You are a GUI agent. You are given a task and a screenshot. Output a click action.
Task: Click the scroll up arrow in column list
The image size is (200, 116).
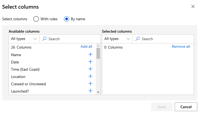(x=98, y=46)
